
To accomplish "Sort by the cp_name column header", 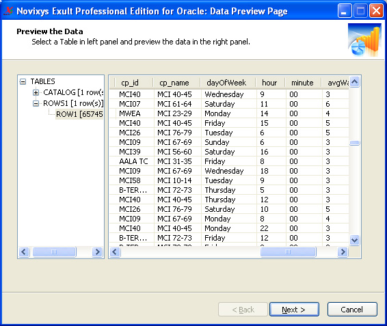I will pos(176,83).
